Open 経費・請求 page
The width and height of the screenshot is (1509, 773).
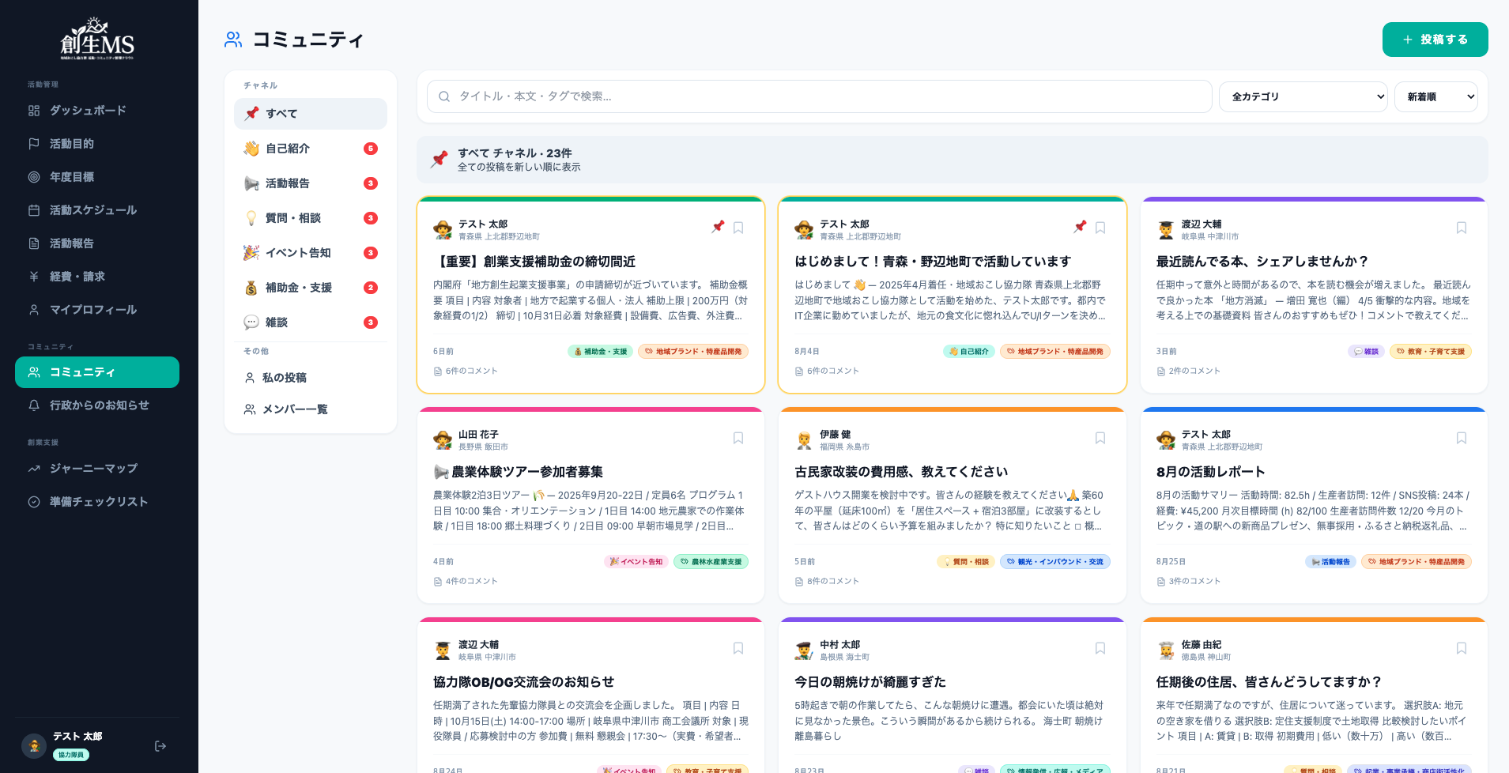[x=97, y=277]
